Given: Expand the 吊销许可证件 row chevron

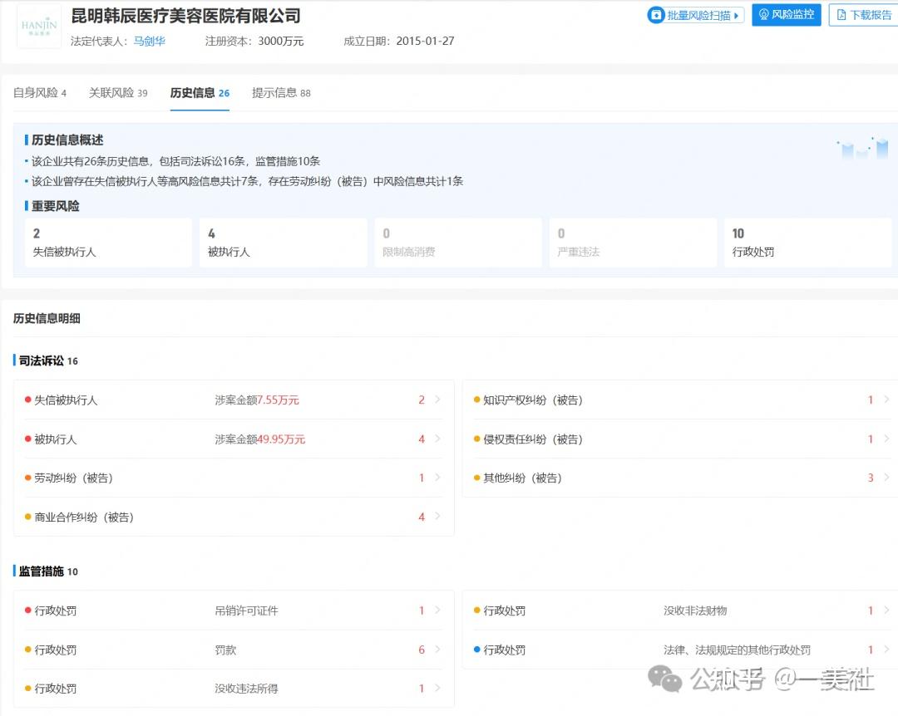Looking at the screenshot, I should [x=437, y=611].
